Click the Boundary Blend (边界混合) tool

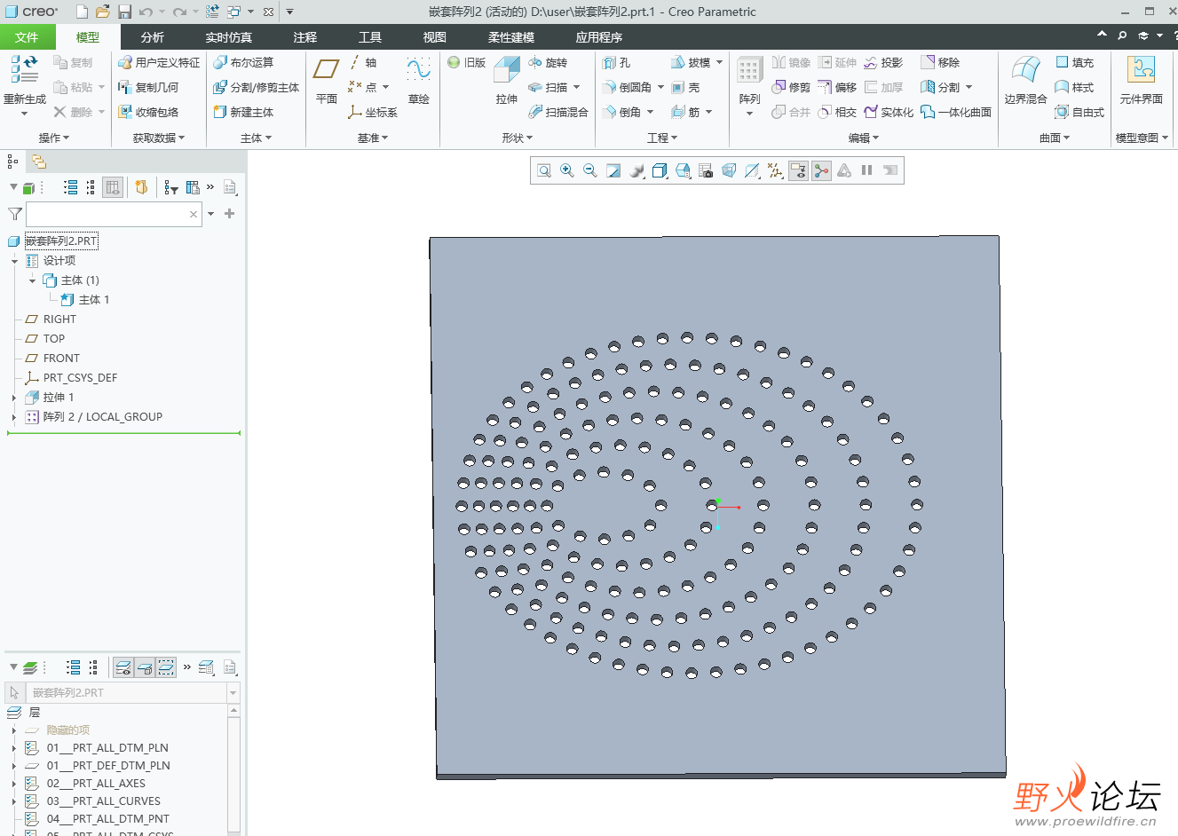point(1025,80)
